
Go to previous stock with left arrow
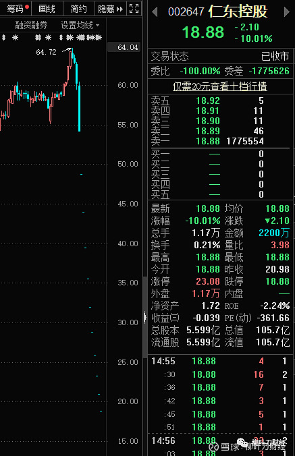pos(155,12)
